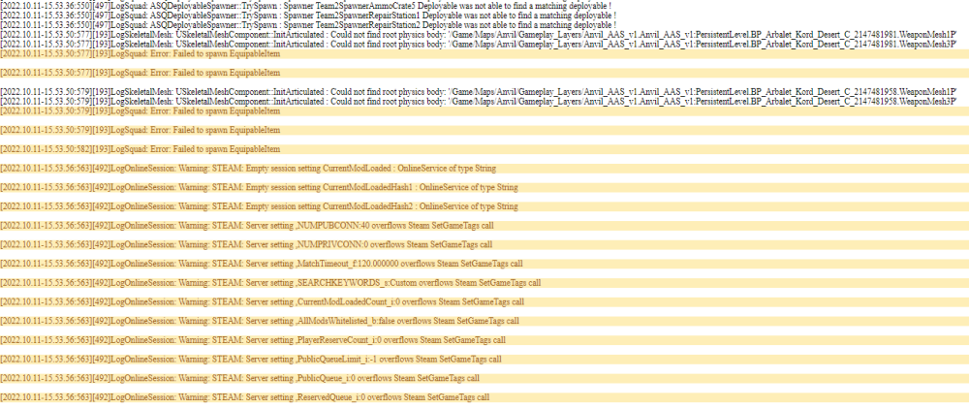Select the Team2SpawnerRepairStation1 log line
Image resolution: width=969 pixels, height=409 pixels.
308,15
